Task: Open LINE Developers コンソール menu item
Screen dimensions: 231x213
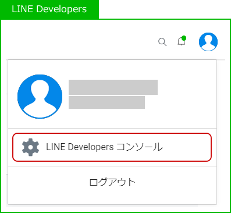Action: (112, 147)
